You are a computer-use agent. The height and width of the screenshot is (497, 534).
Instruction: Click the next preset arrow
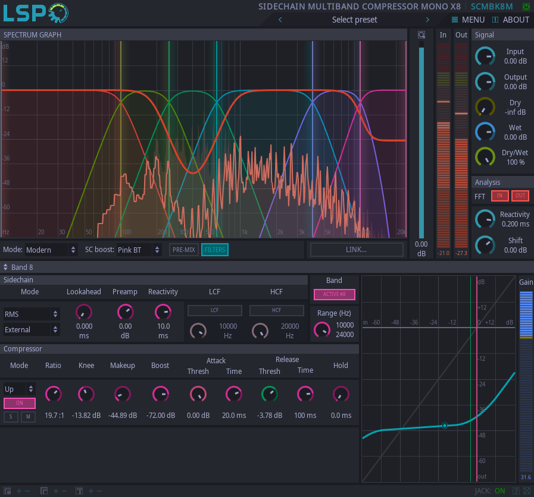(427, 20)
